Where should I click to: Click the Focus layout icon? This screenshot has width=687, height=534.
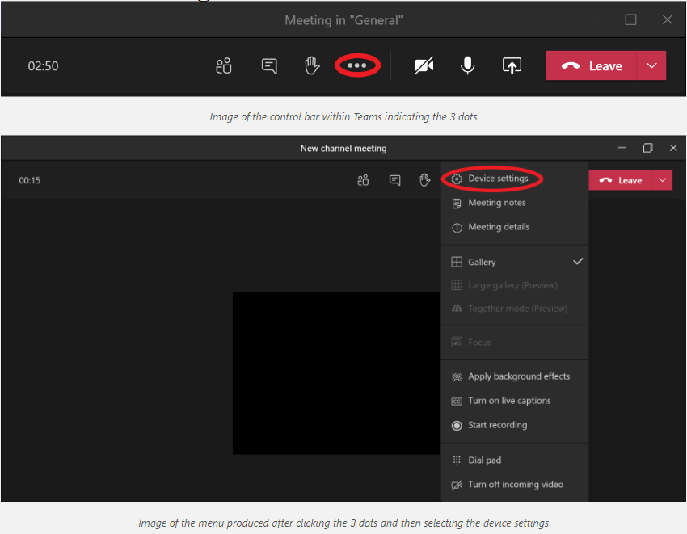tap(457, 342)
